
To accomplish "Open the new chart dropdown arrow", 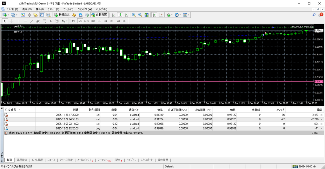I will pyautogui.click(x=8, y=15).
